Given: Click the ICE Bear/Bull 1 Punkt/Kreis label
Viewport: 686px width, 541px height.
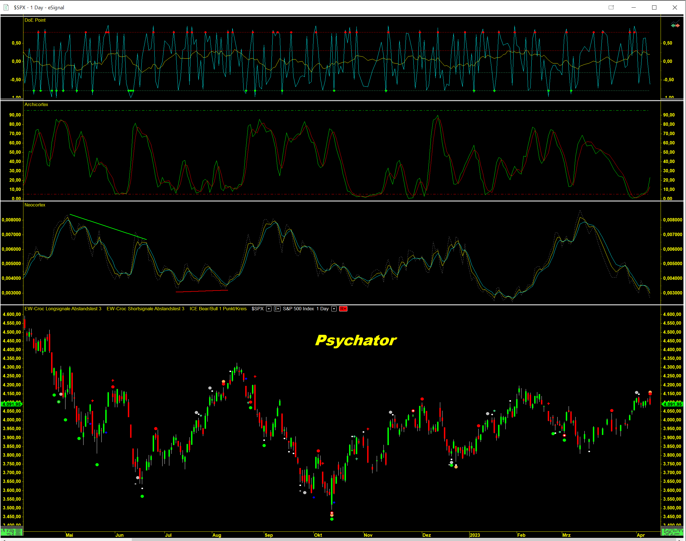Looking at the screenshot, I should click(x=218, y=309).
